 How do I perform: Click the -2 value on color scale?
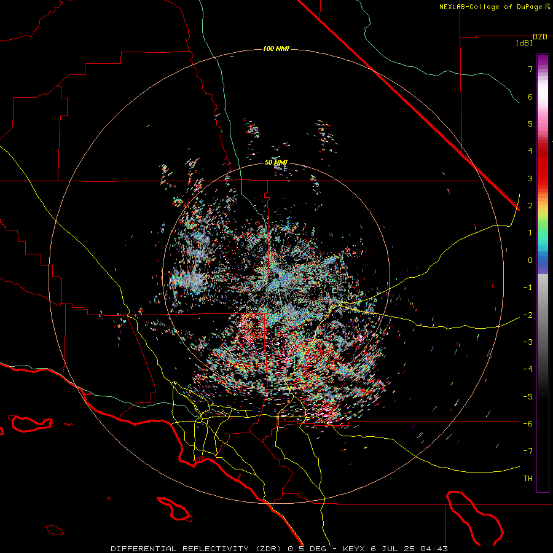528,315
